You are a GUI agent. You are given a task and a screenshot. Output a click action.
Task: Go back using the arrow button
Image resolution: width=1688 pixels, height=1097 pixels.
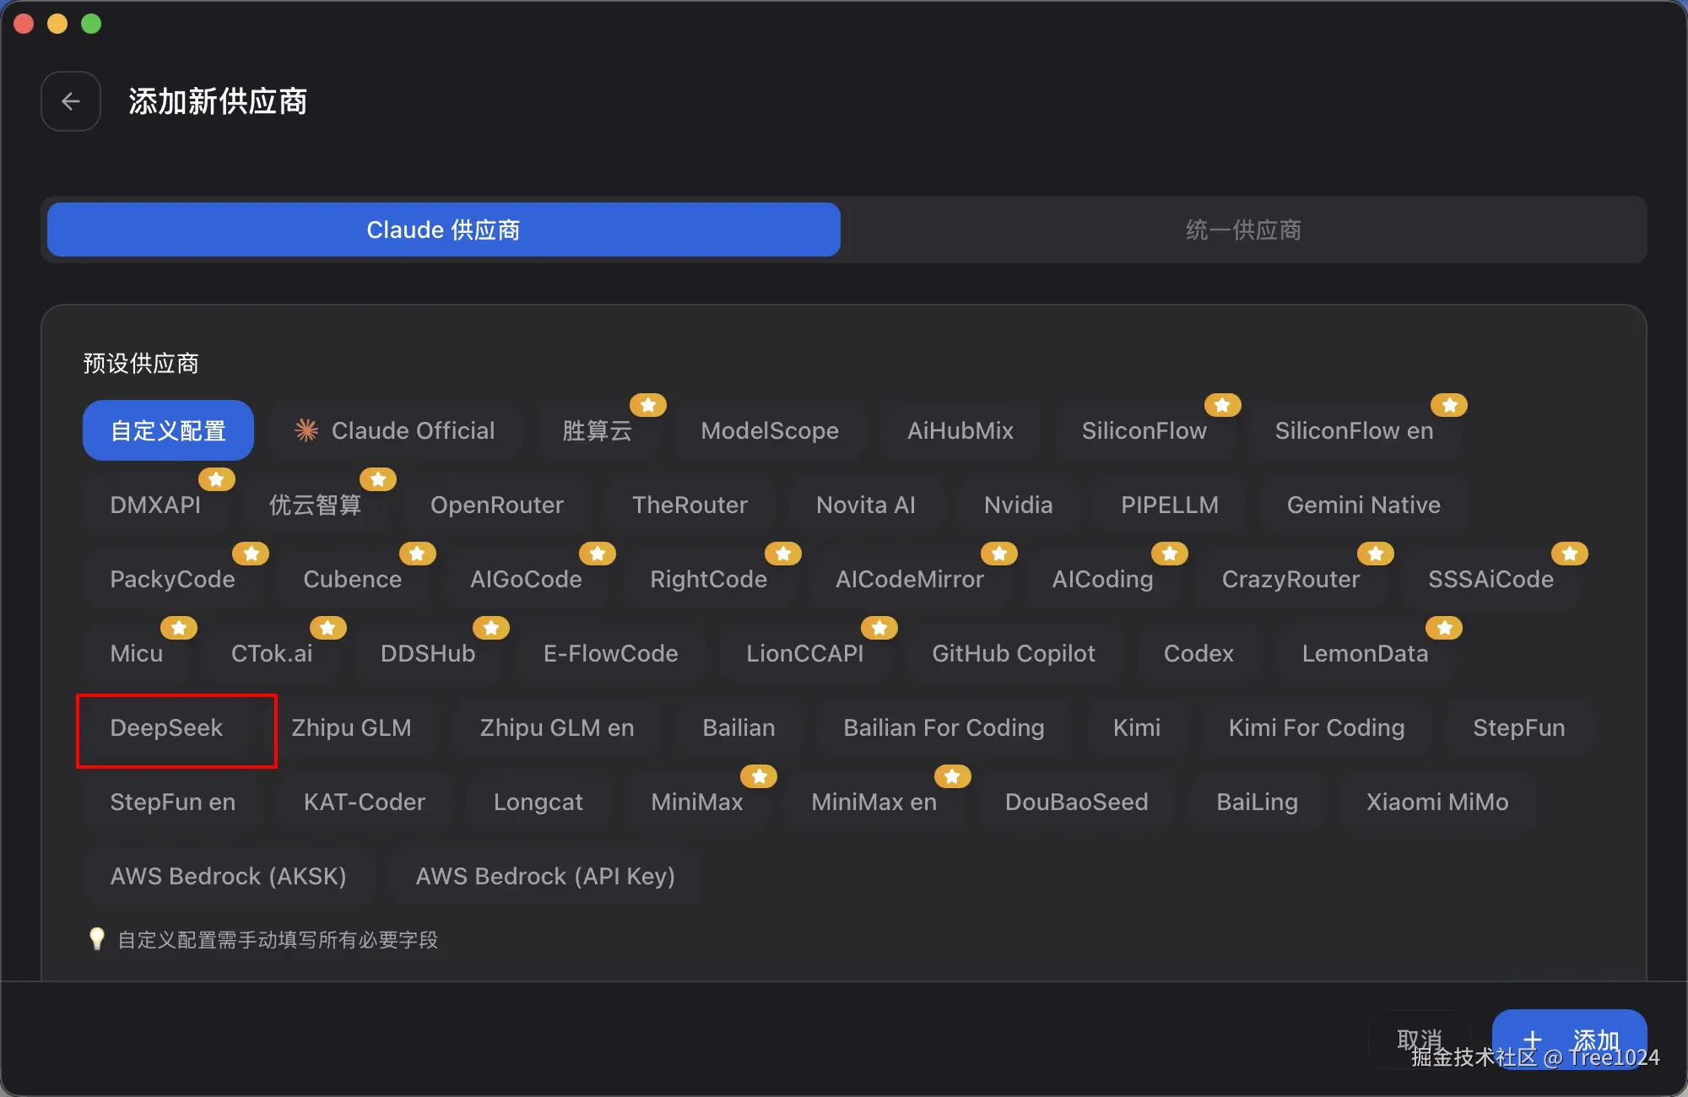[x=71, y=101]
